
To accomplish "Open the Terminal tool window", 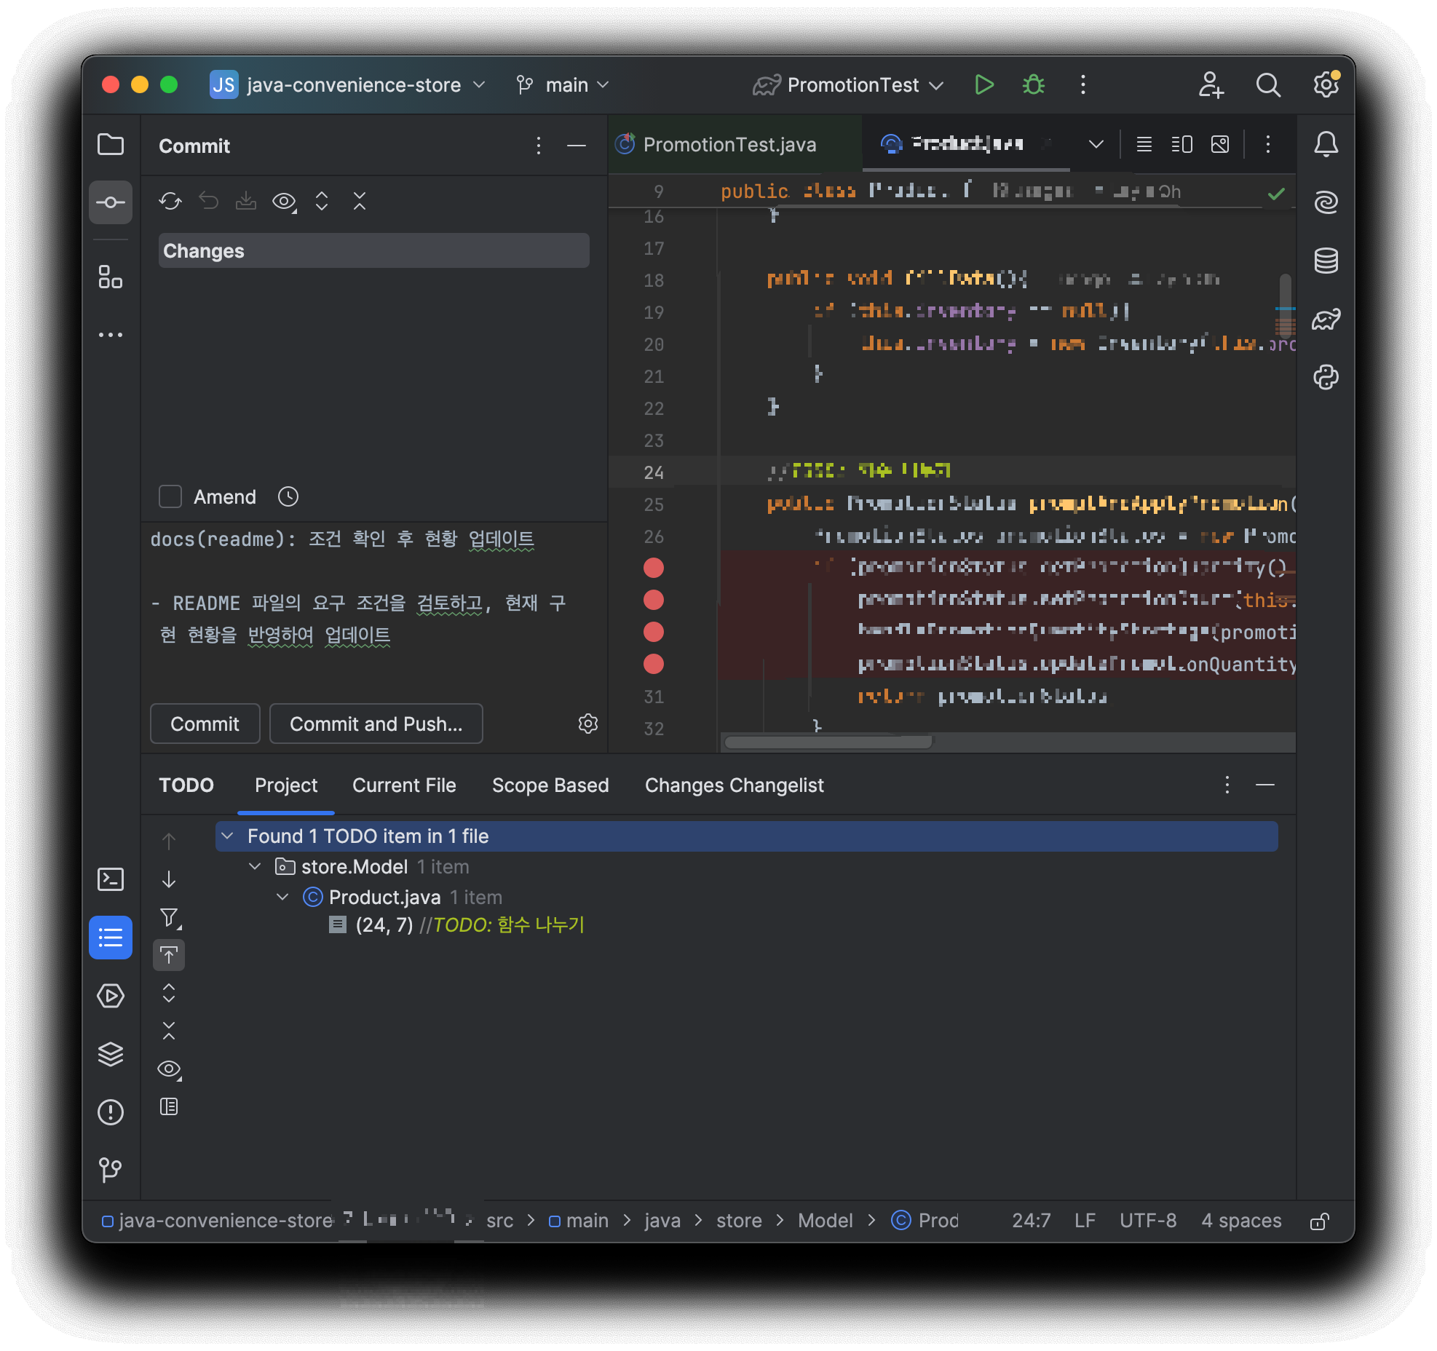I will point(110,879).
